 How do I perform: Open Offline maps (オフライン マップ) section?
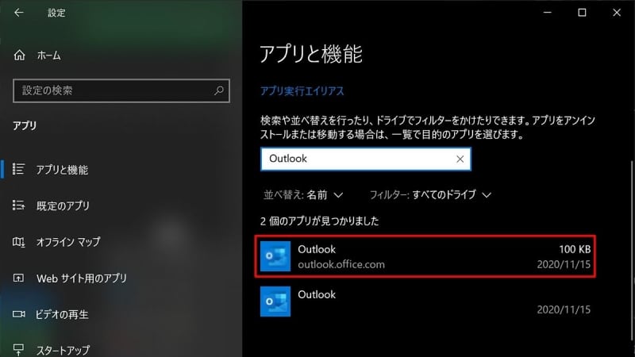tap(68, 242)
